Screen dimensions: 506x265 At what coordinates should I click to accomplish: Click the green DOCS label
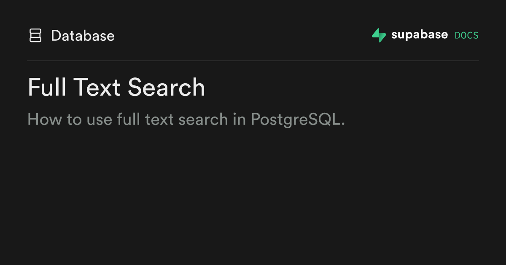point(466,35)
